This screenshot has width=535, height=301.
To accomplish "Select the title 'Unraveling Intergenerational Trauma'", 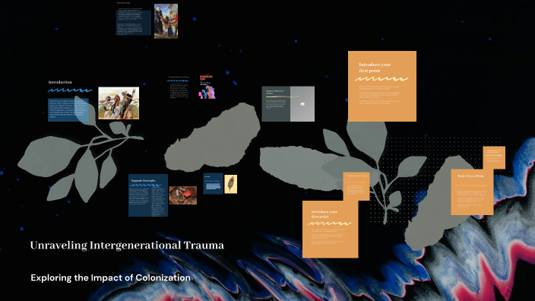I will coord(127,246).
